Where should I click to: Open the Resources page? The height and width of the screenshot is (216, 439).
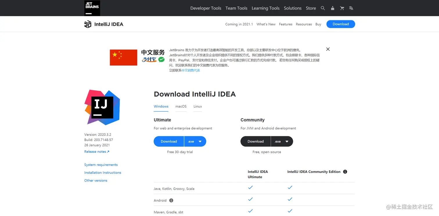coord(304,24)
